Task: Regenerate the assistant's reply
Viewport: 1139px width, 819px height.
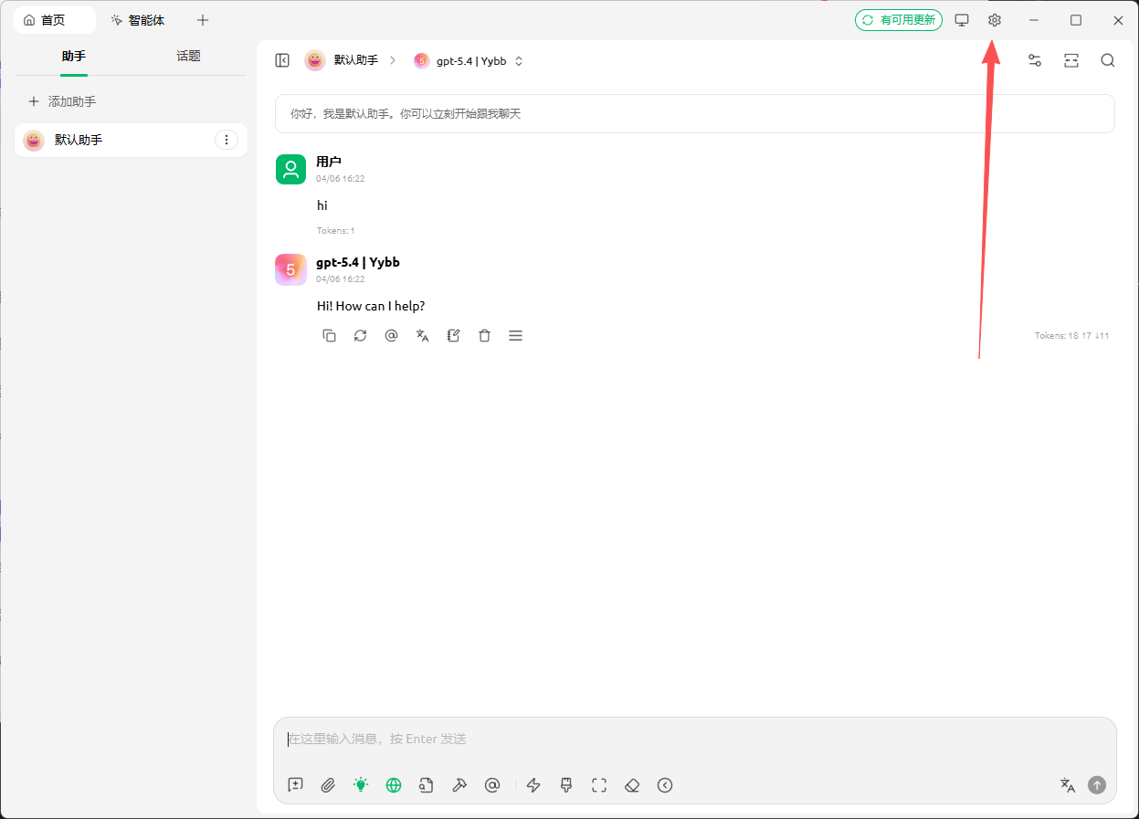Action: pyautogui.click(x=361, y=336)
